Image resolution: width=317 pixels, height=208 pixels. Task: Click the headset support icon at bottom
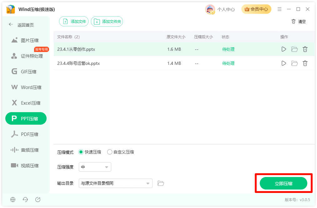click(x=25, y=200)
